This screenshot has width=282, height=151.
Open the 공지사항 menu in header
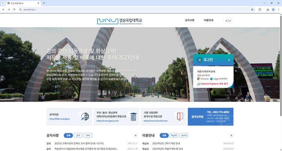tap(190, 20)
